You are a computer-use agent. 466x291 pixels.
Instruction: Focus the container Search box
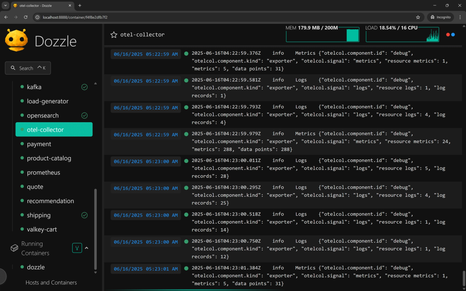click(28, 68)
